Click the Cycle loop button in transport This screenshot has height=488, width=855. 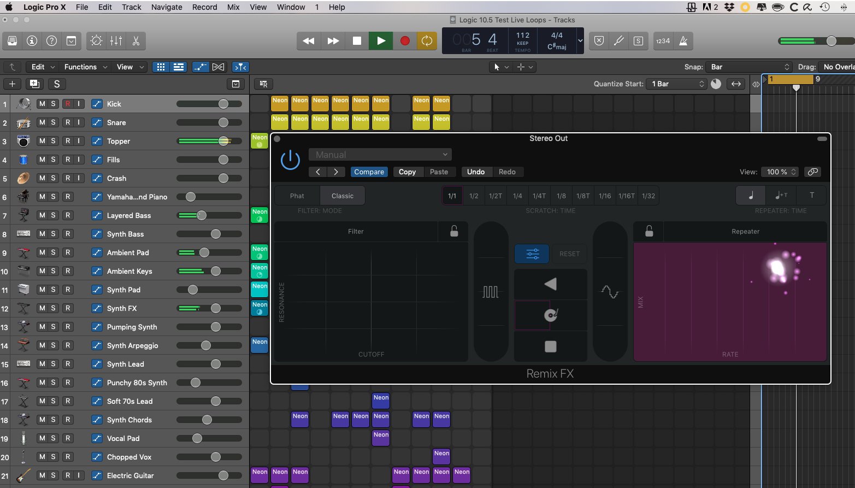(x=427, y=41)
